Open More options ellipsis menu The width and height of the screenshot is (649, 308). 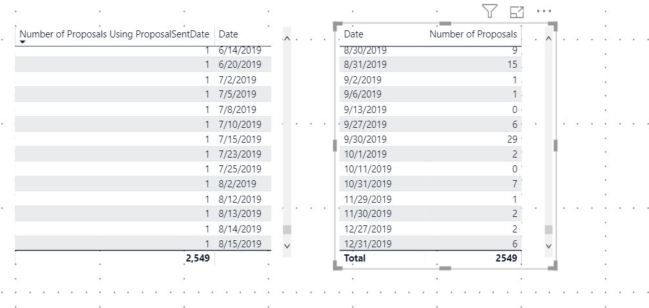tap(544, 11)
